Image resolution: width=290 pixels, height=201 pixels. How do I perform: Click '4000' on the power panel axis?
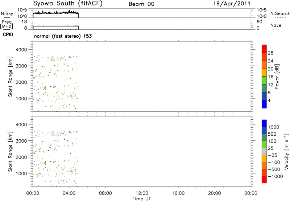coord(21,50)
